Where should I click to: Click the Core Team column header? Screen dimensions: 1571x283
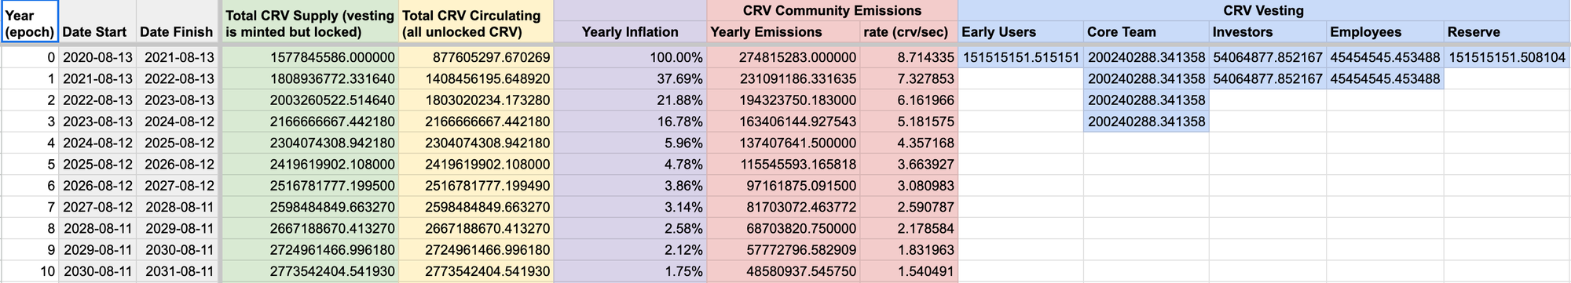pyautogui.click(x=1146, y=32)
